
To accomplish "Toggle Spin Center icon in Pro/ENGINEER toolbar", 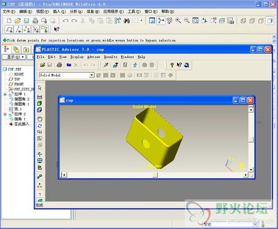I will pos(161,21).
